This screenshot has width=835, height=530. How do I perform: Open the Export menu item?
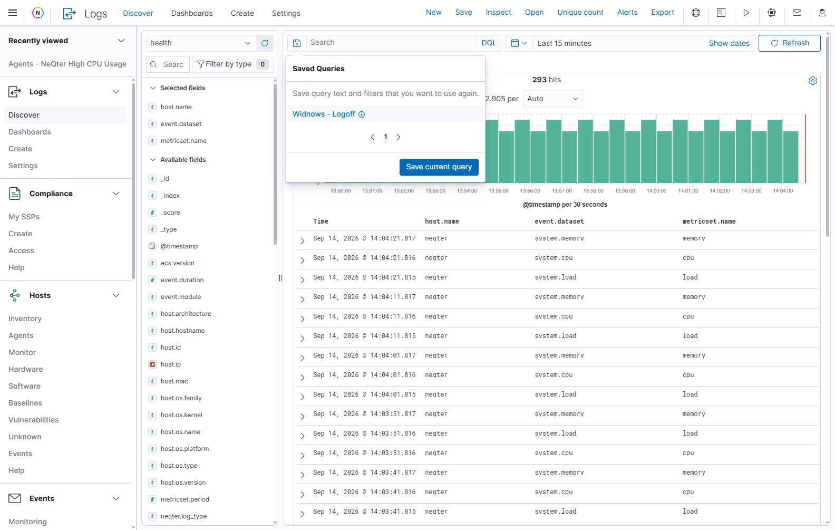click(663, 12)
